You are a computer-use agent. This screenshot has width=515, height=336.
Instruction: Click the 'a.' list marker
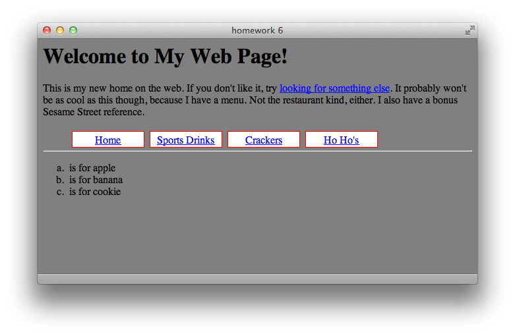(60, 168)
